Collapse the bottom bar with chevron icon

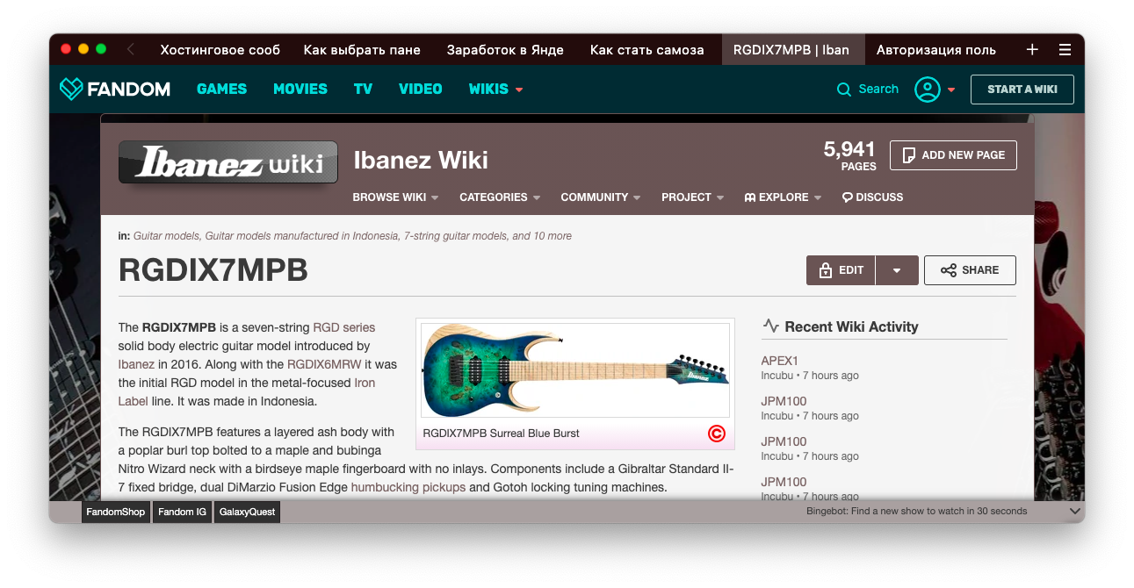pyautogui.click(x=1074, y=511)
